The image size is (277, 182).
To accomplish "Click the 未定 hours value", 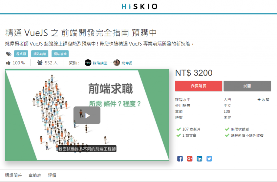I will click(x=227, y=117).
